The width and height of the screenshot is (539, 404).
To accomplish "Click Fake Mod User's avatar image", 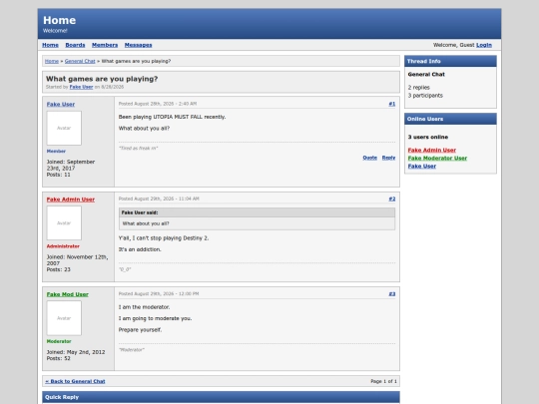I will pyautogui.click(x=64, y=318).
